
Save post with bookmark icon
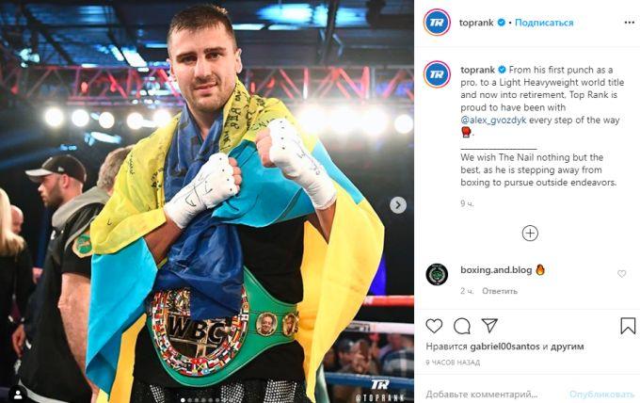pos(628,326)
